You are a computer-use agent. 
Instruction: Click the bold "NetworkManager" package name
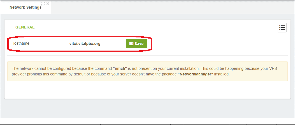pos(195,74)
